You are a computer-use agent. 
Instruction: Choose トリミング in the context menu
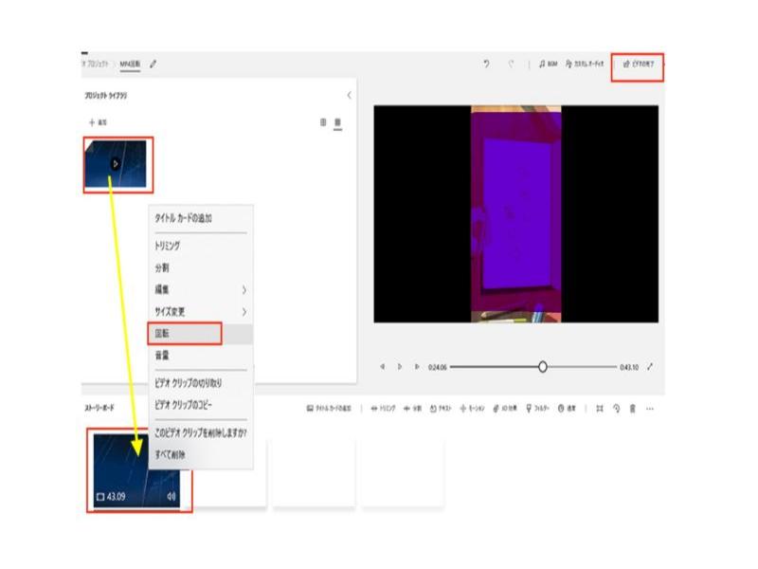click(168, 246)
